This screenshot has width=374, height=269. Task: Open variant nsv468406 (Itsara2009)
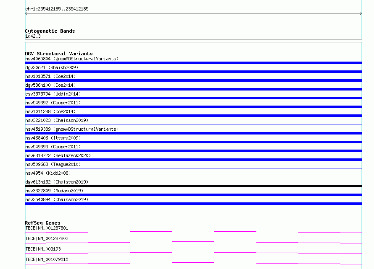(53, 138)
